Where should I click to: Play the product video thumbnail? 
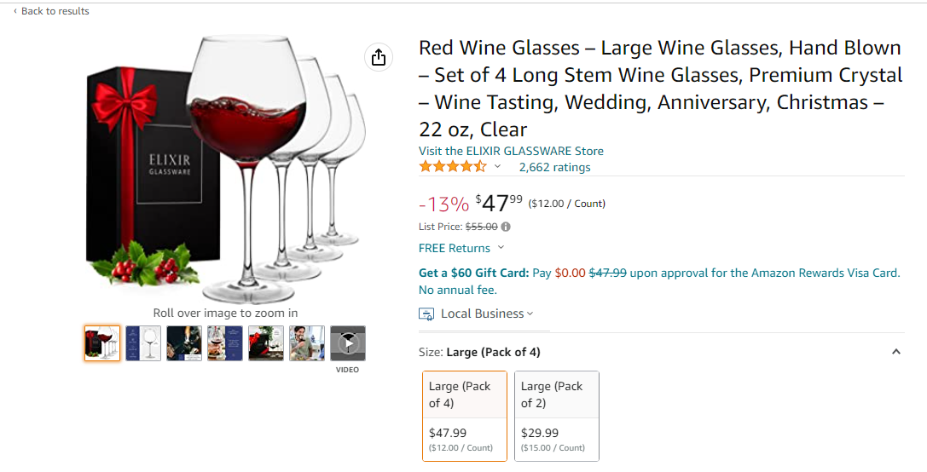[348, 343]
